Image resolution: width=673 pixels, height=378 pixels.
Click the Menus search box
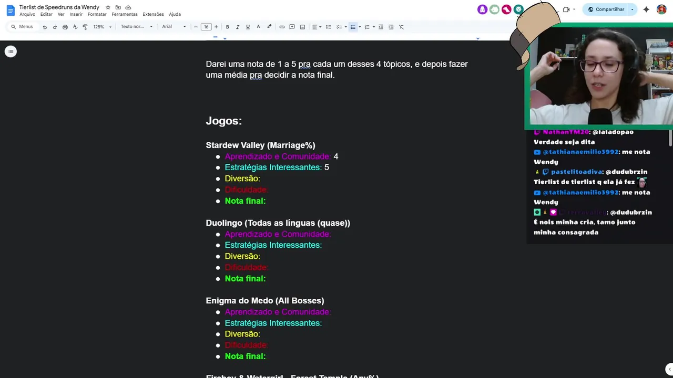22,27
